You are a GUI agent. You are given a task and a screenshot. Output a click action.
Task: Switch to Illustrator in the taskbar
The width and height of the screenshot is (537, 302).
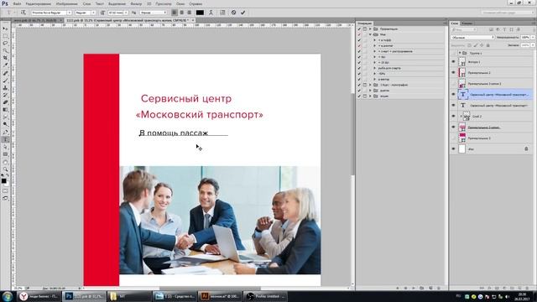(x=220, y=296)
